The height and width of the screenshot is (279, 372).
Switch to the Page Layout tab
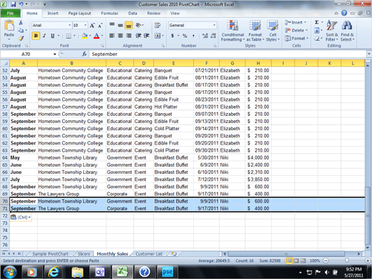(x=79, y=14)
